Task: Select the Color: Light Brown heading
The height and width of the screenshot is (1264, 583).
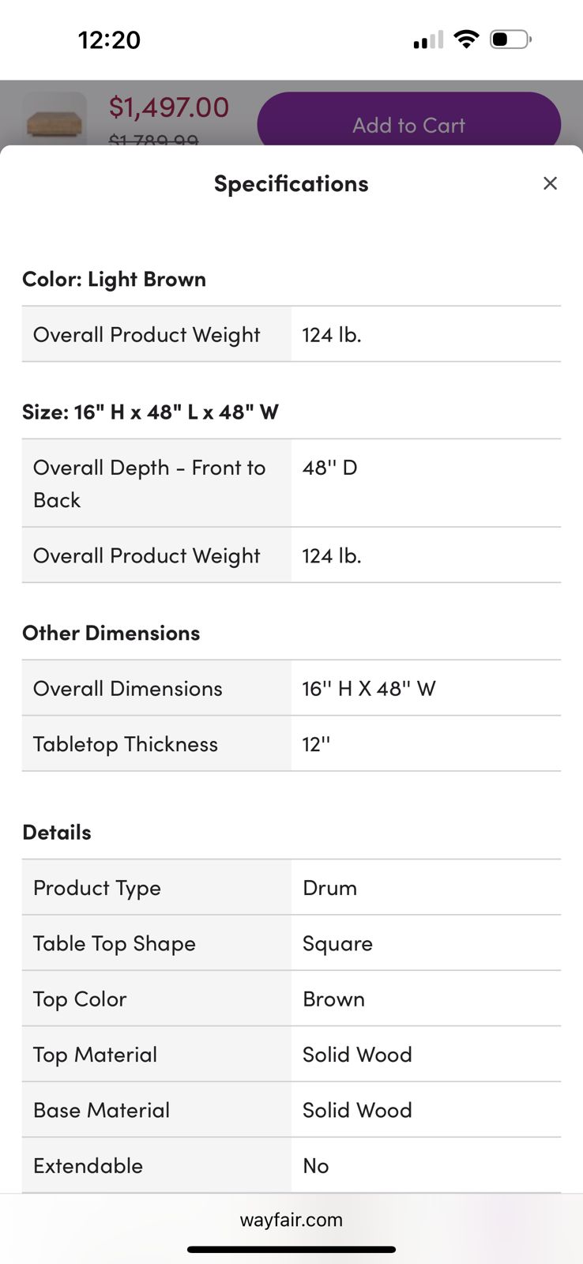Action: pos(115,279)
